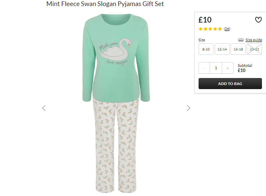Click the five-star rating
Viewport: 266px width, 196px height.
click(x=210, y=29)
